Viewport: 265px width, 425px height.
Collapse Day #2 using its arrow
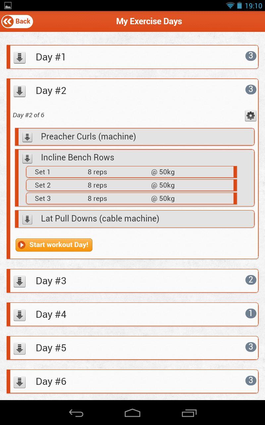pyautogui.click(x=20, y=91)
